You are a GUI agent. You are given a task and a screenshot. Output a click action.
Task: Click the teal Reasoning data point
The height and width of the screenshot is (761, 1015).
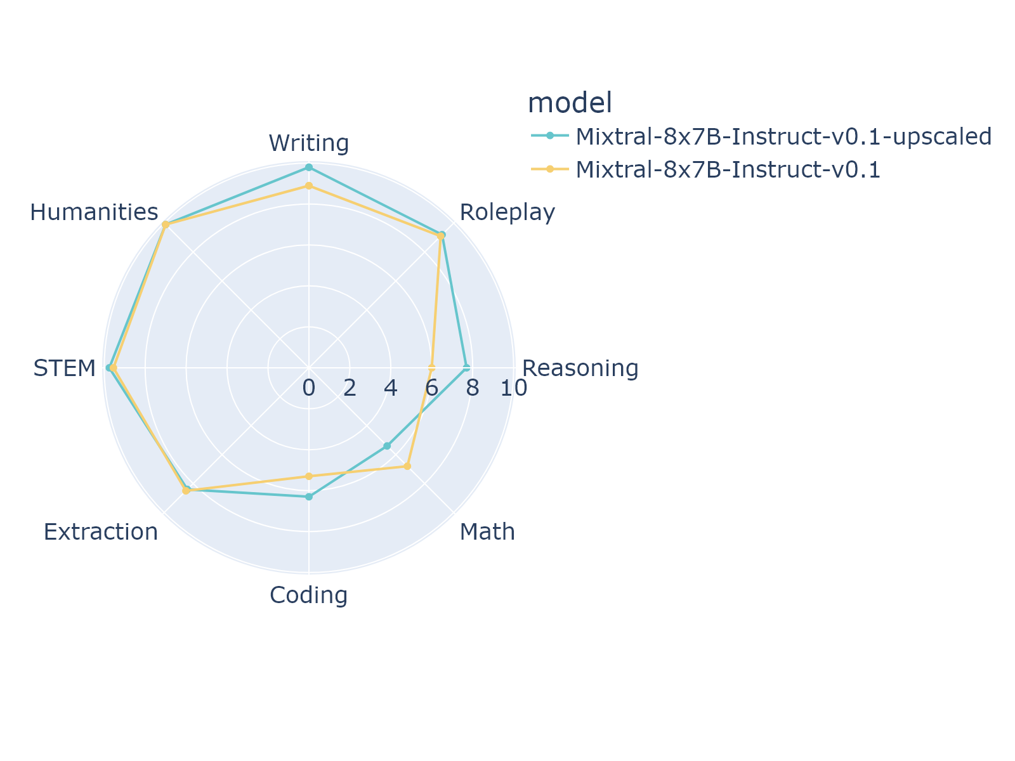tap(466, 367)
